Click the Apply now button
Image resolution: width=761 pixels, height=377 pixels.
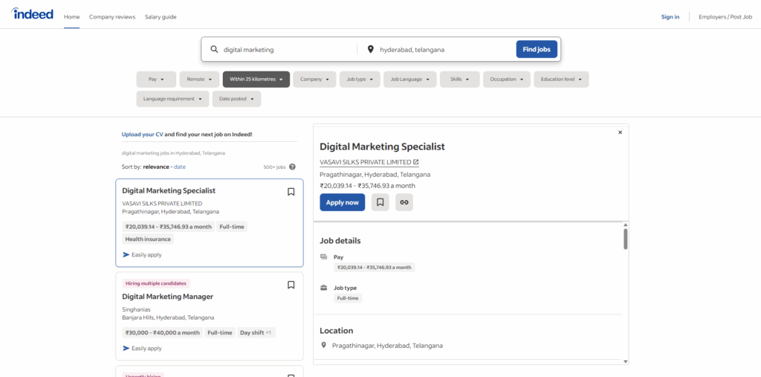pos(342,202)
